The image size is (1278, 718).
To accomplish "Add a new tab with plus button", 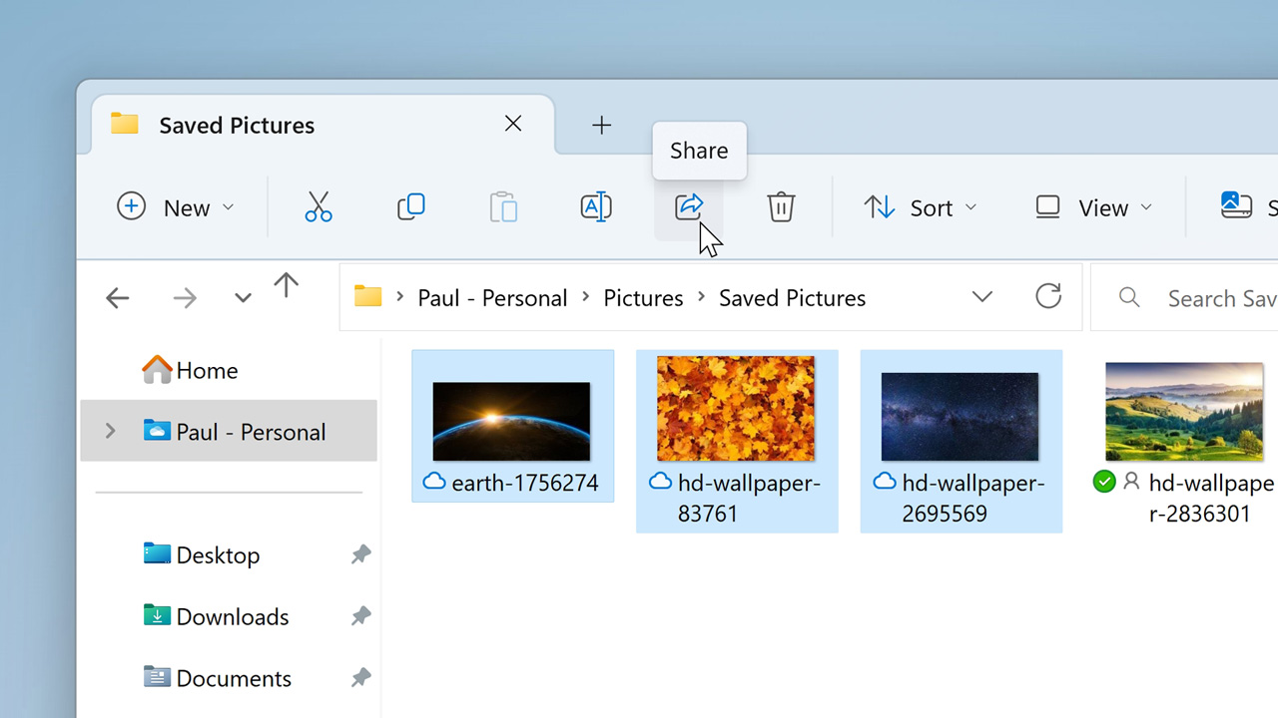I will 601,125.
